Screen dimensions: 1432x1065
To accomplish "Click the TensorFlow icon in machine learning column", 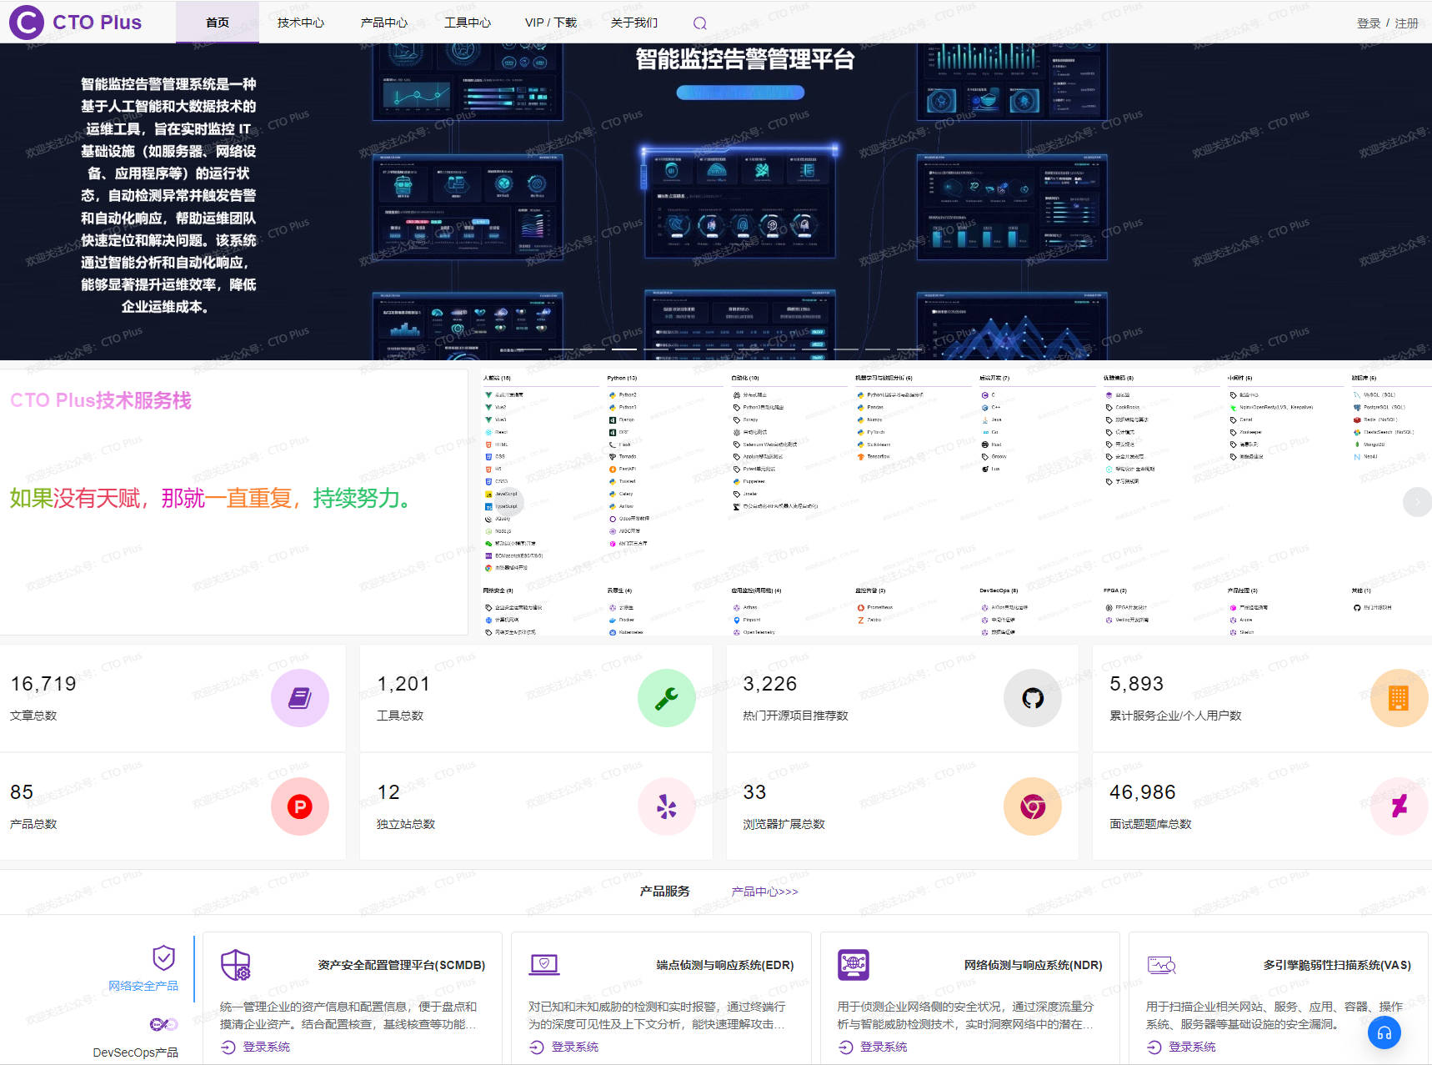I will pyautogui.click(x=861, y=456).
